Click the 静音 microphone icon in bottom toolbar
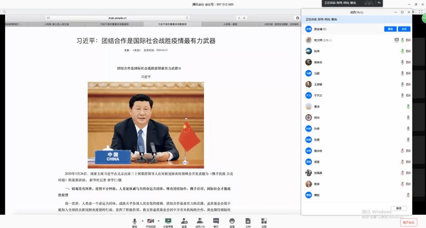This screenshot has height=228, width=426. click(x=134, y=221)
